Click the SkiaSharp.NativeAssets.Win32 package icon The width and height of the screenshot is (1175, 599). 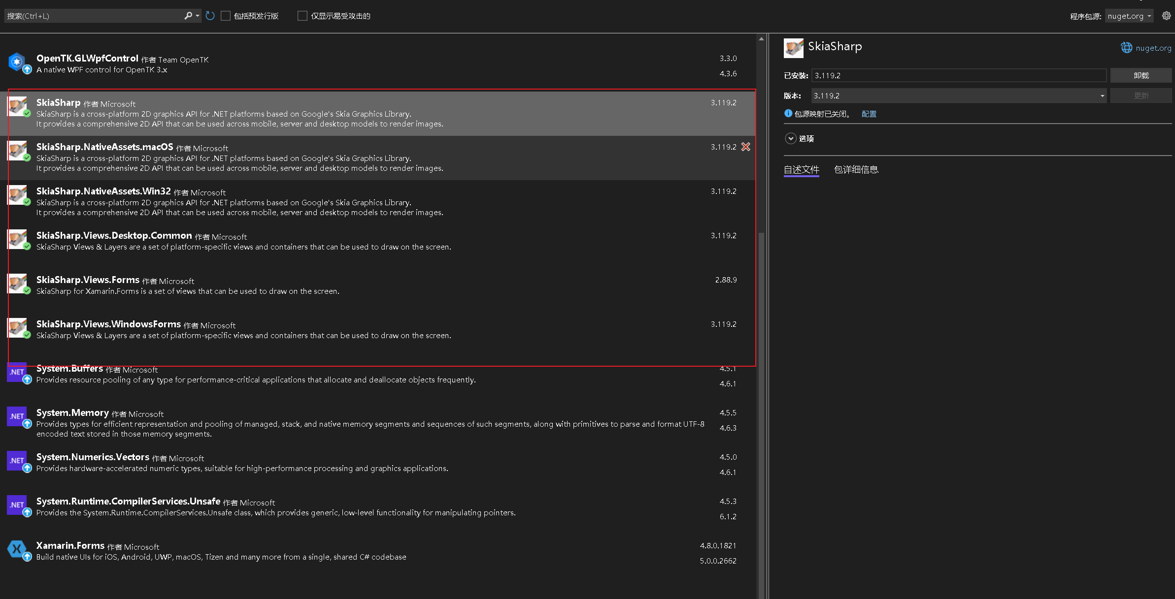click(x=18, y=195)
